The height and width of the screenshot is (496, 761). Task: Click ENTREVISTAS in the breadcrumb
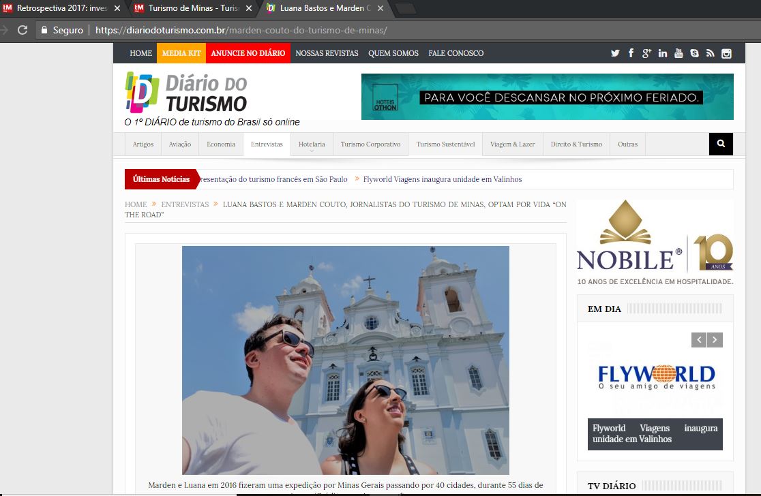(185, 204)
